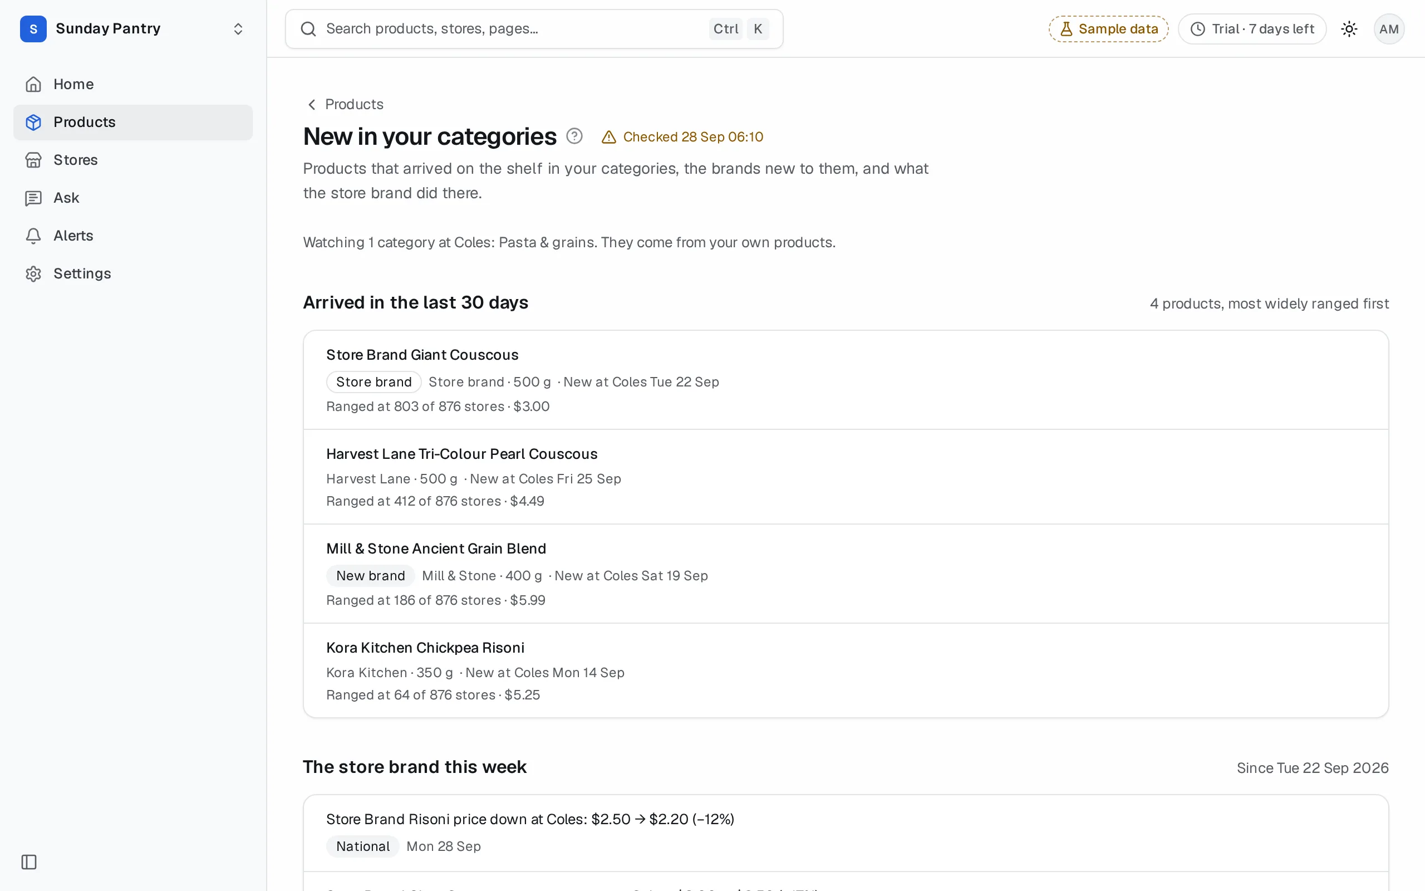Click the National tag
The width and height of the screenshot is (1425, 891).
click(x=363, y=846)
